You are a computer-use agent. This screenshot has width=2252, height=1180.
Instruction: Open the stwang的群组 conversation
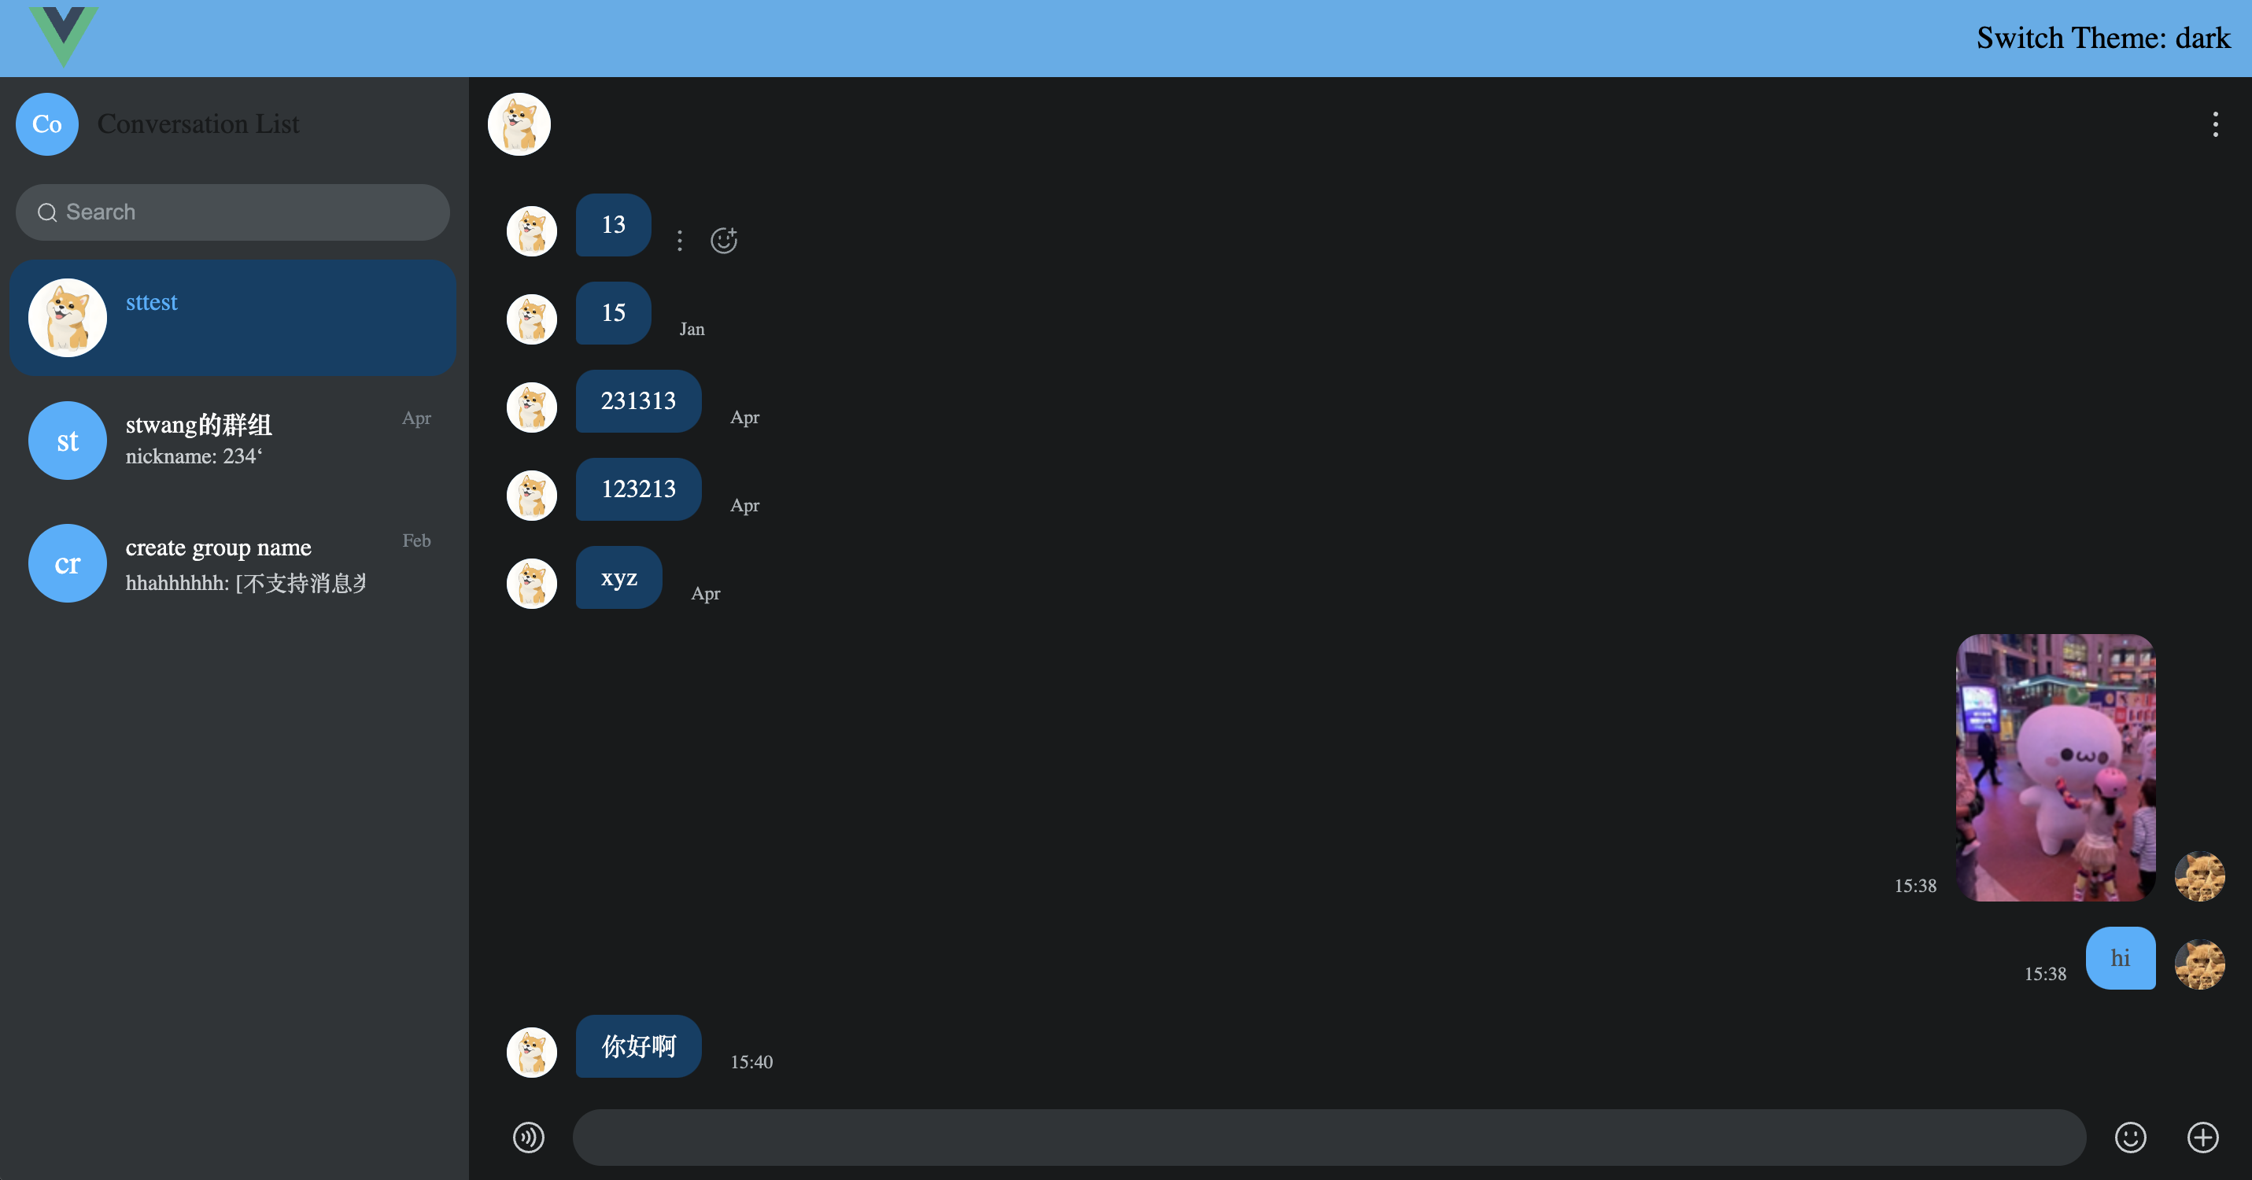(x=234, y=440)
